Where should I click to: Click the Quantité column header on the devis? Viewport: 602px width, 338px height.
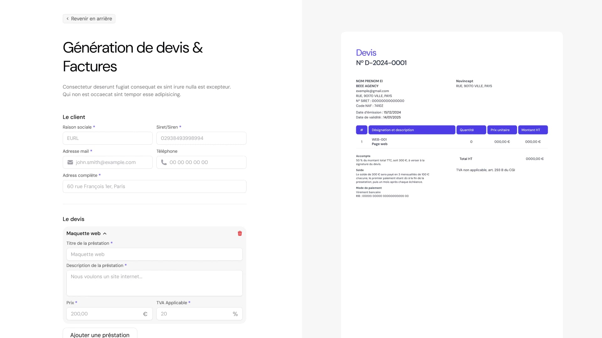[471, 130]
